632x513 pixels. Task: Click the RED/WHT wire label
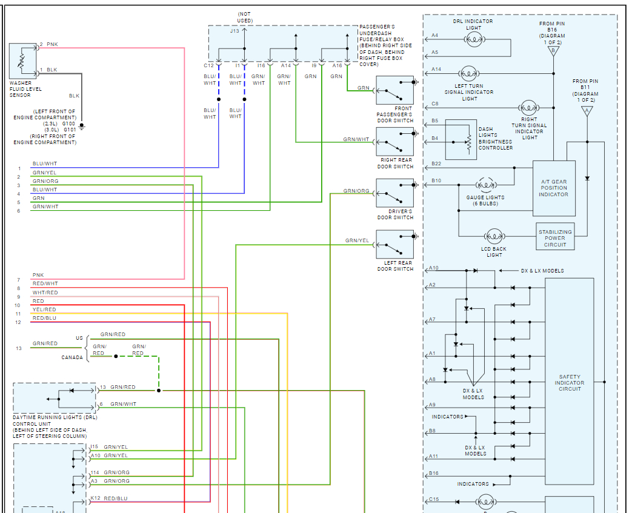click(x=45, y=283)
